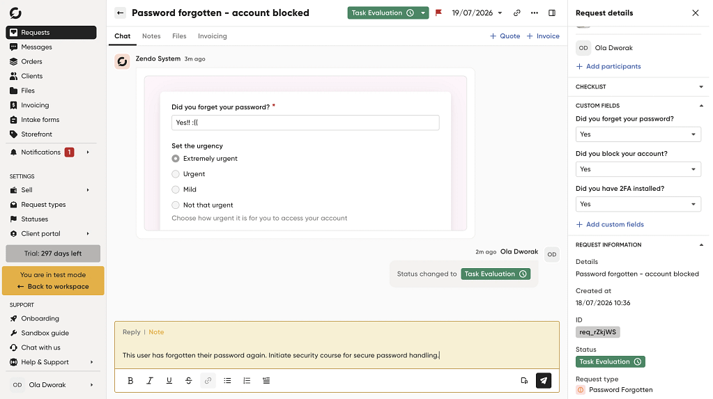
Task: Click the + Invoice link
Action: pos(543,36)
